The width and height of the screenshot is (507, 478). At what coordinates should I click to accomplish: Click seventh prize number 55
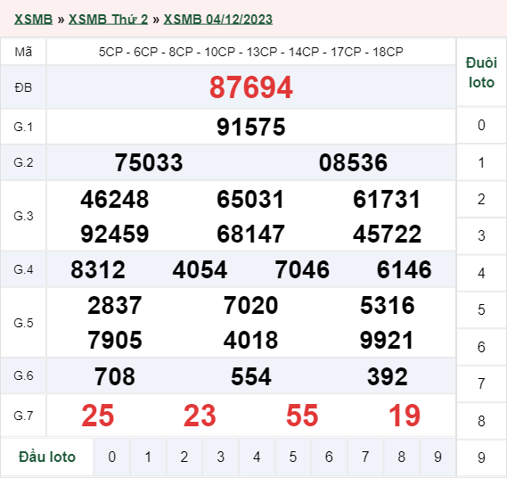click(x=302, y=416)
